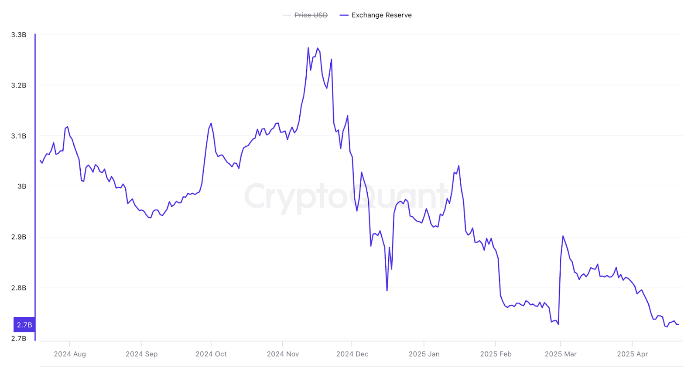
Task: Click the 2024 Oct date label
Action: [x=211, y=354]
